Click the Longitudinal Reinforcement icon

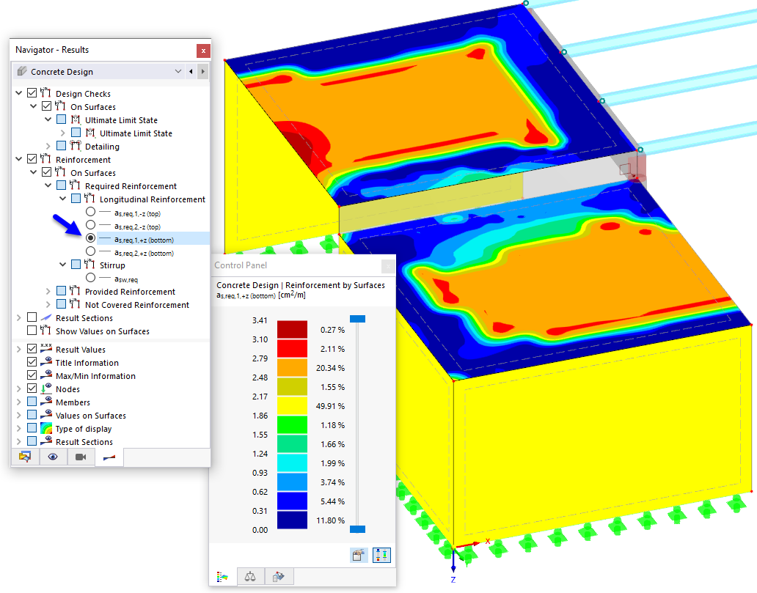[89, 199]
